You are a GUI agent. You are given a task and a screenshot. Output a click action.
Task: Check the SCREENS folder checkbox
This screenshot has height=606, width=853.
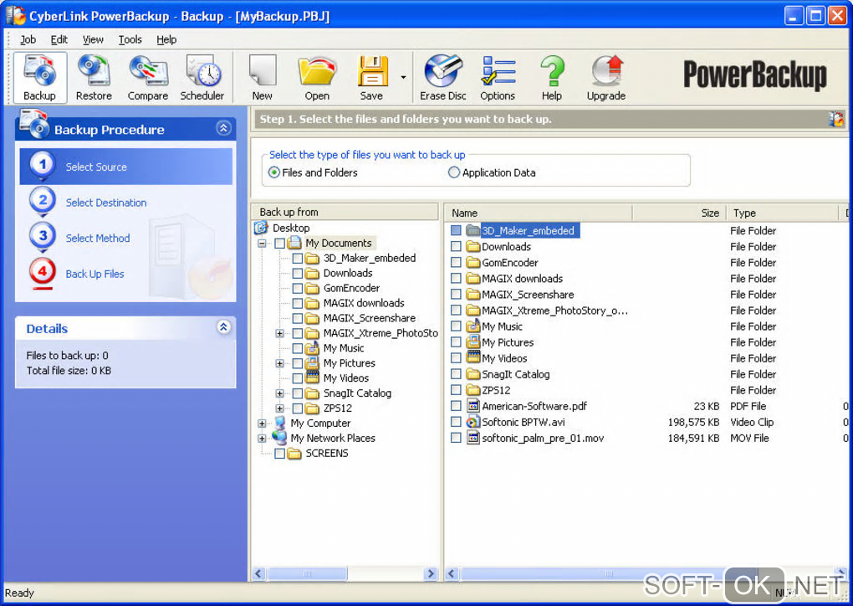[279, 453]
